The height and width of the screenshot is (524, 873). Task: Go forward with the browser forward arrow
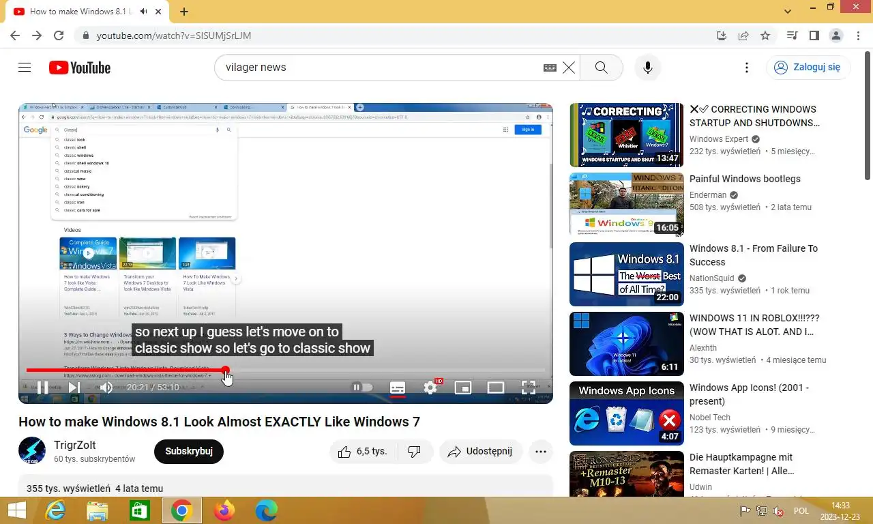[x=37, y=35]
